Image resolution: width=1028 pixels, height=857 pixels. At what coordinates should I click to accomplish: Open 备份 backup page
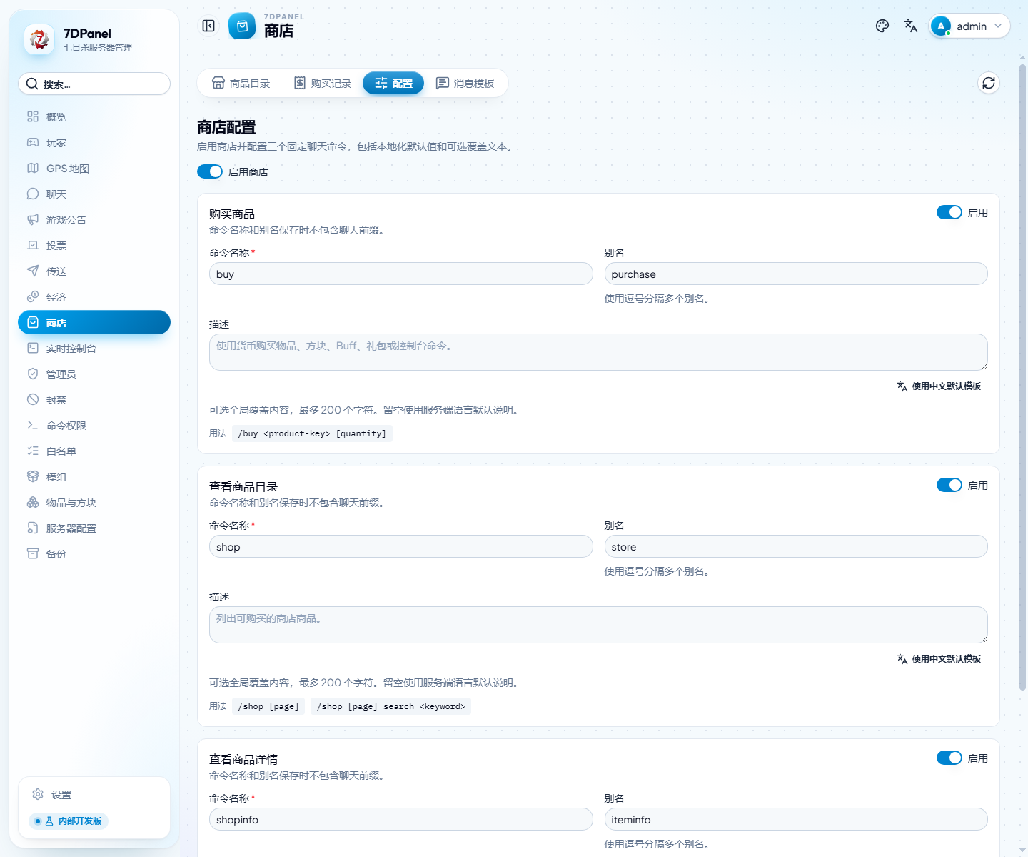(94, 553)
